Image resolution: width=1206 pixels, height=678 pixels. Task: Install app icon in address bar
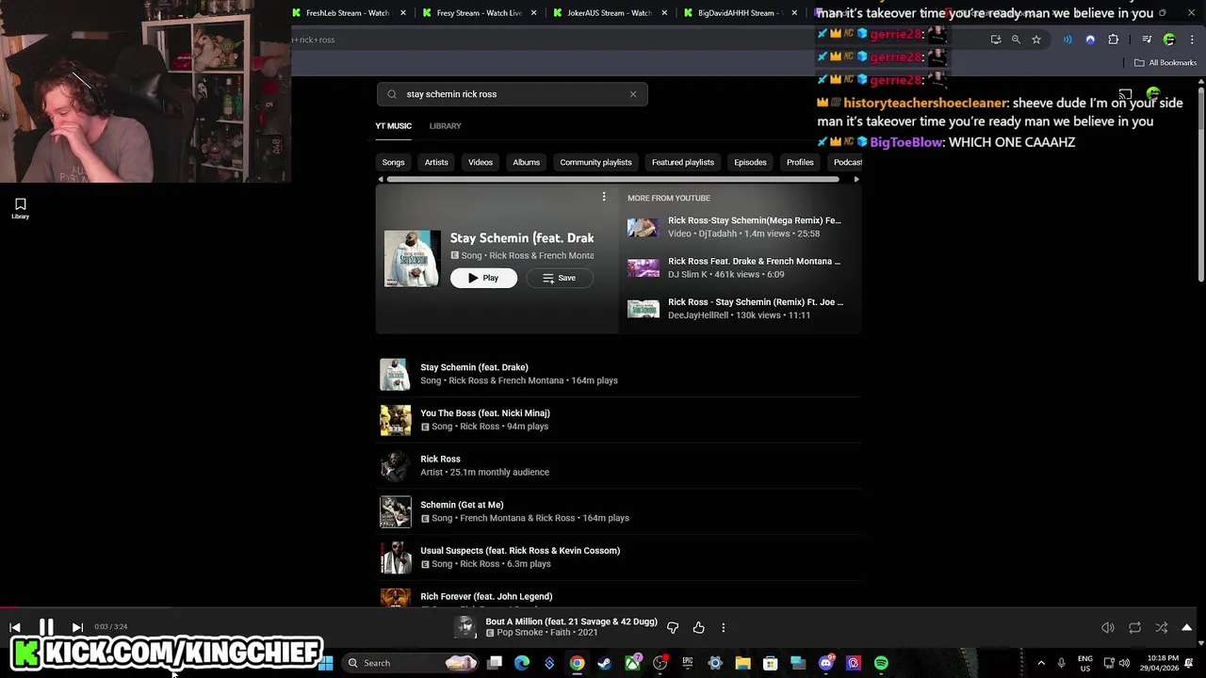tap(996, 40)
